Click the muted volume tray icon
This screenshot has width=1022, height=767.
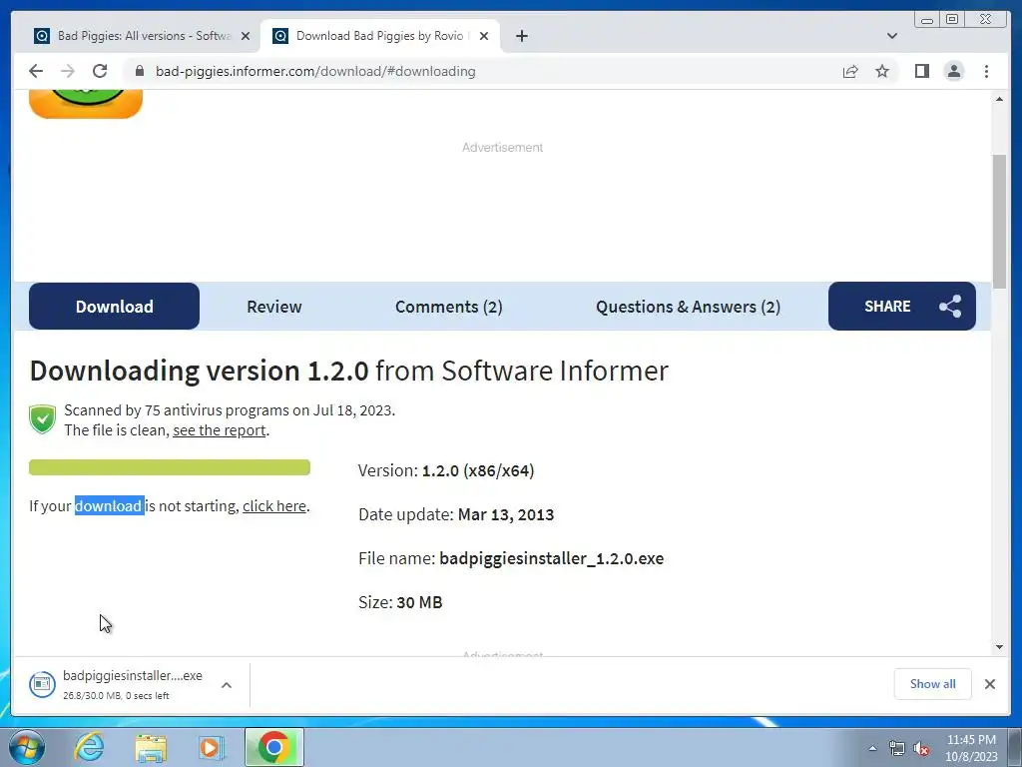pos(921,748)
